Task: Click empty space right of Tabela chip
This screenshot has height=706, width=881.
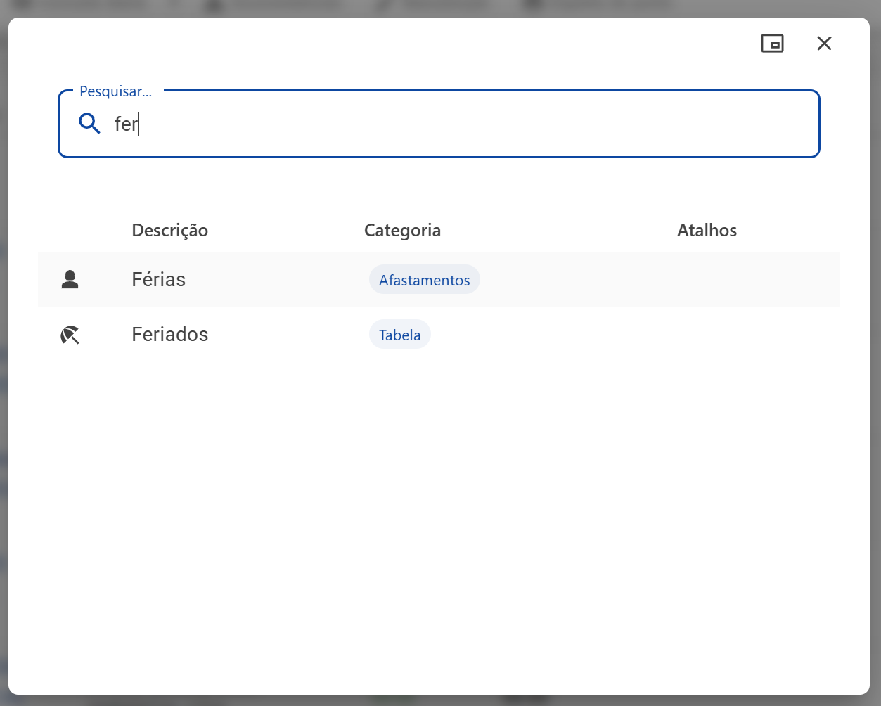Action: point(548,335)
